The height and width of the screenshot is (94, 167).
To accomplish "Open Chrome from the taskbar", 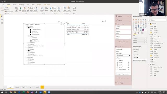I will point(11,92).
